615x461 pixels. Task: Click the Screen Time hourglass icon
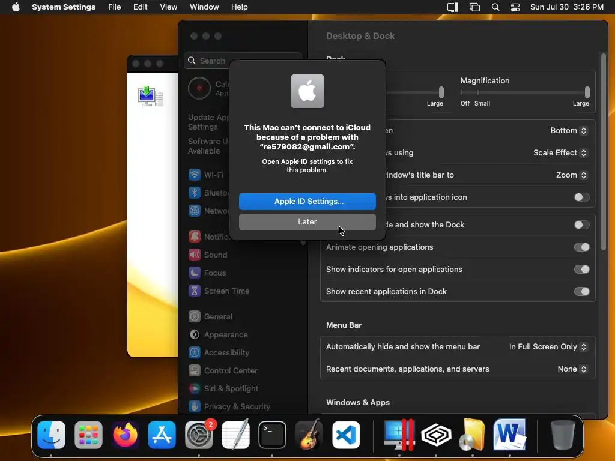coord(195,291)
